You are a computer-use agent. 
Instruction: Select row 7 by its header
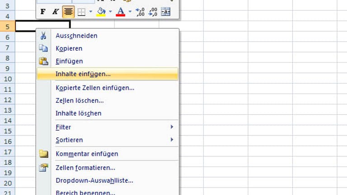tap(8, 47)
